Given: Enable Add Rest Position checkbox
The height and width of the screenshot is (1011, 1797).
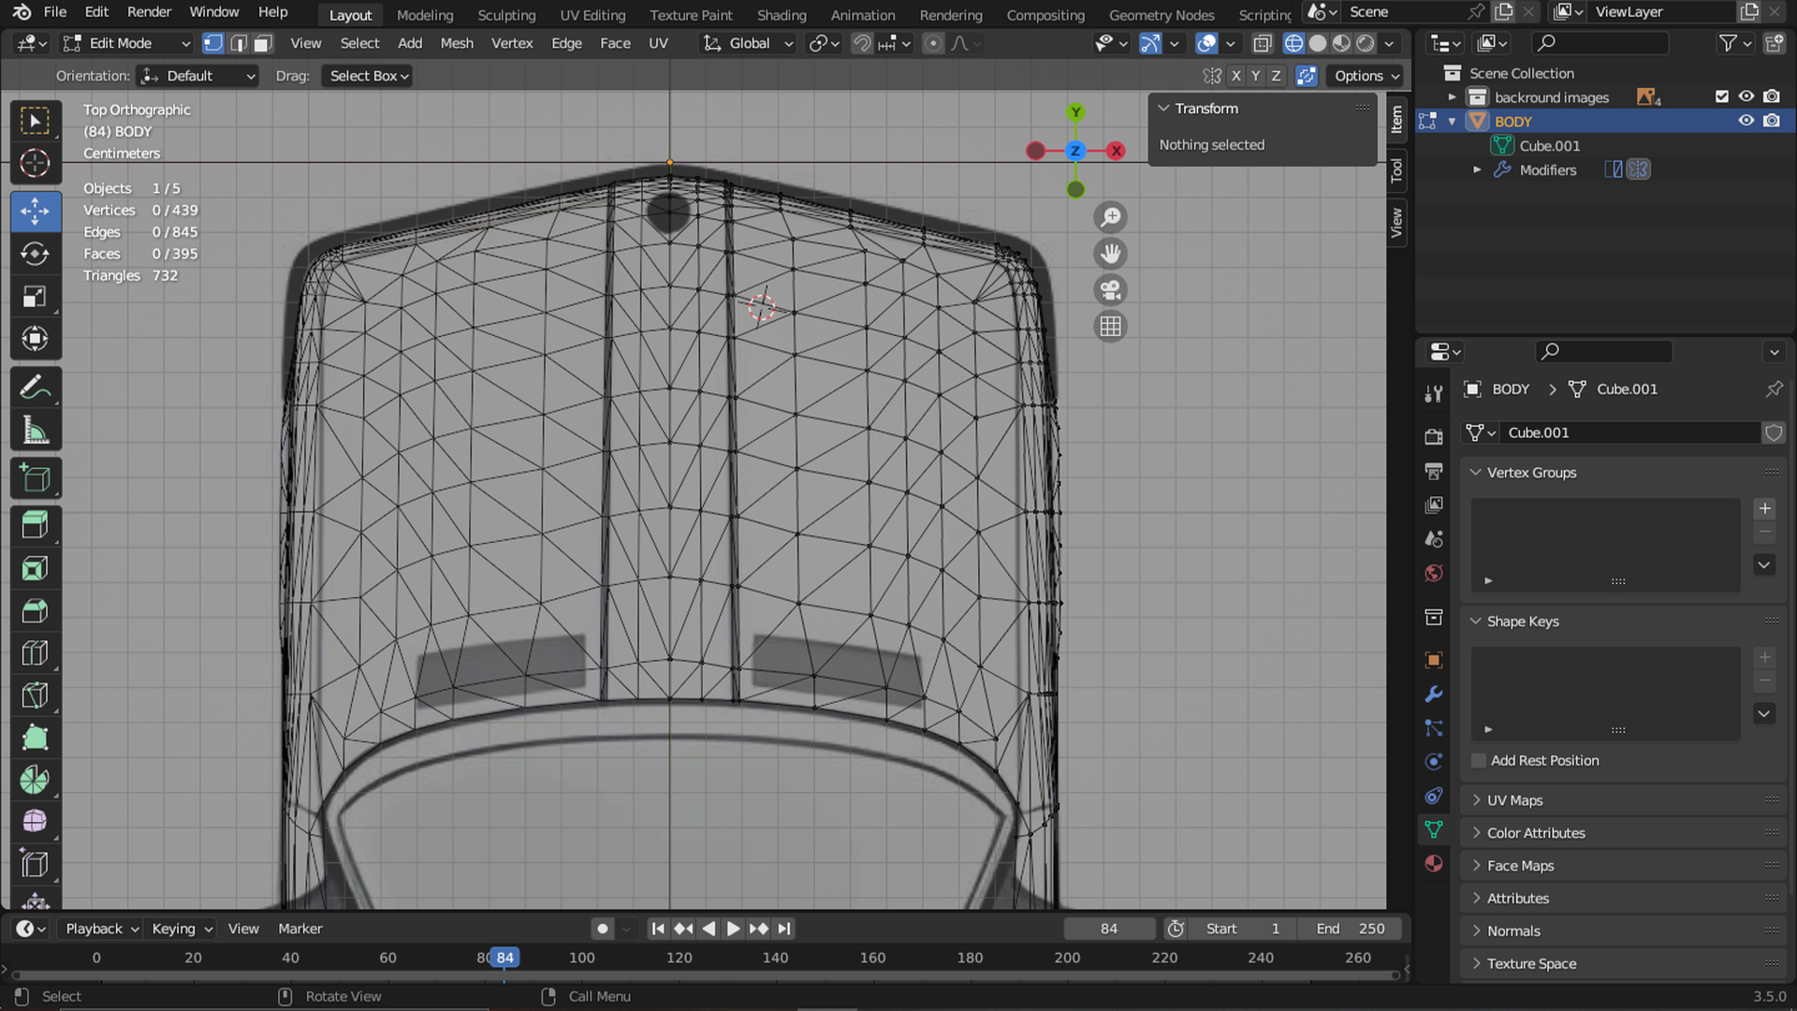Looking at the screenshot, I should point(1479,760).
